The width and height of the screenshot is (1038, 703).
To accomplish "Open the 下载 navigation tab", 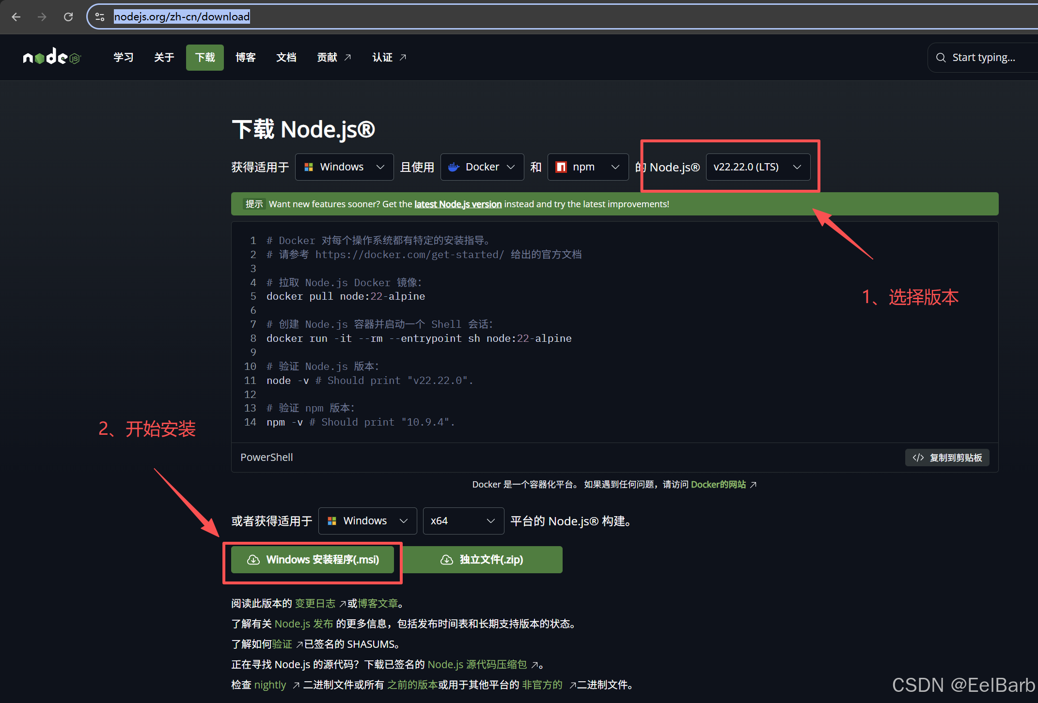I will pyautogui.click(x=204, y=58).
